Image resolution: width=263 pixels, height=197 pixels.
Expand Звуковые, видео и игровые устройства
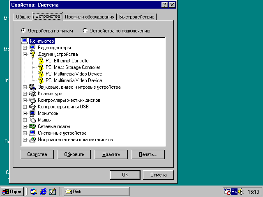coord(25,87)
